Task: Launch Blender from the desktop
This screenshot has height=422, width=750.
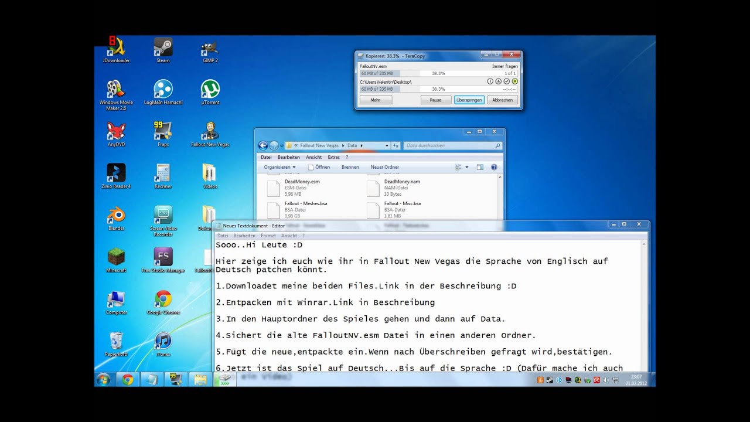Action: pos(116,219)
